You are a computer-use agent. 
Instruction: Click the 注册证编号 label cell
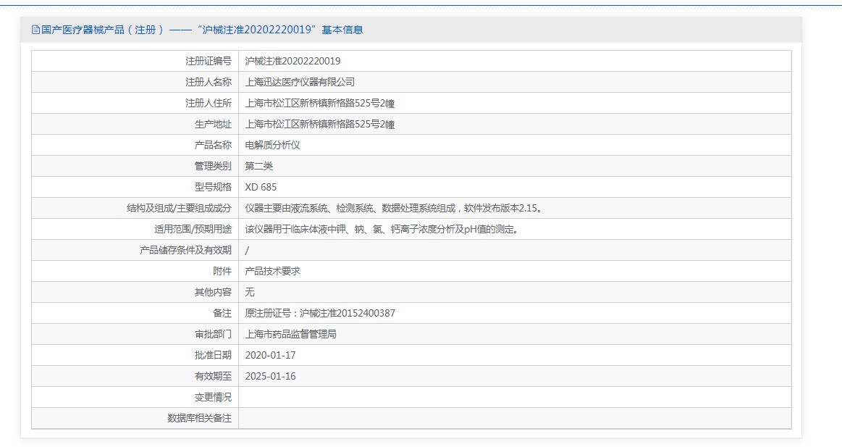[135, 62]
